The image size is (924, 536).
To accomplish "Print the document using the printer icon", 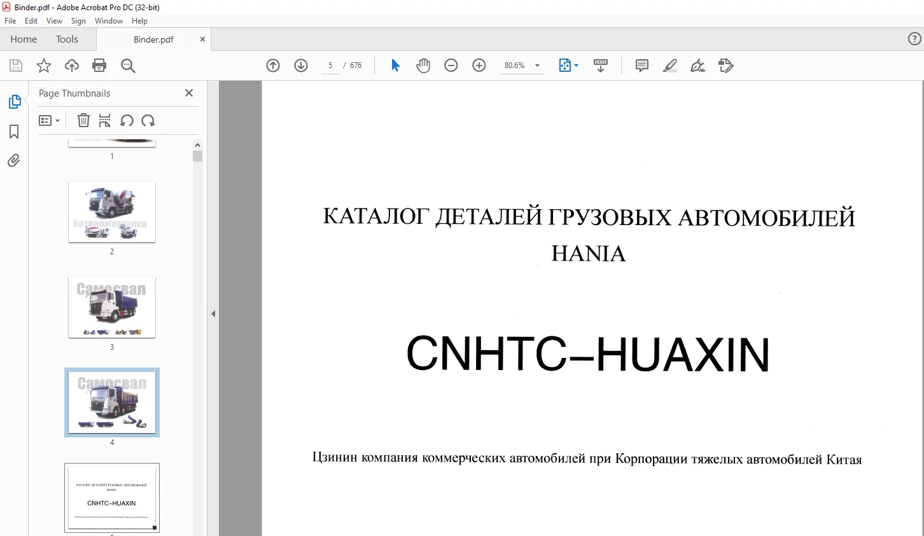I will point(99,65).
